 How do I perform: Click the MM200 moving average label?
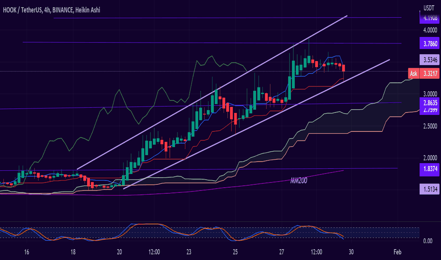point(299,181)
